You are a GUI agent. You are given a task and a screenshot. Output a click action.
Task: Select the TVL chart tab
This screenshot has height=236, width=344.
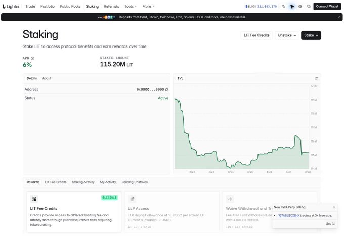point(180,78)
